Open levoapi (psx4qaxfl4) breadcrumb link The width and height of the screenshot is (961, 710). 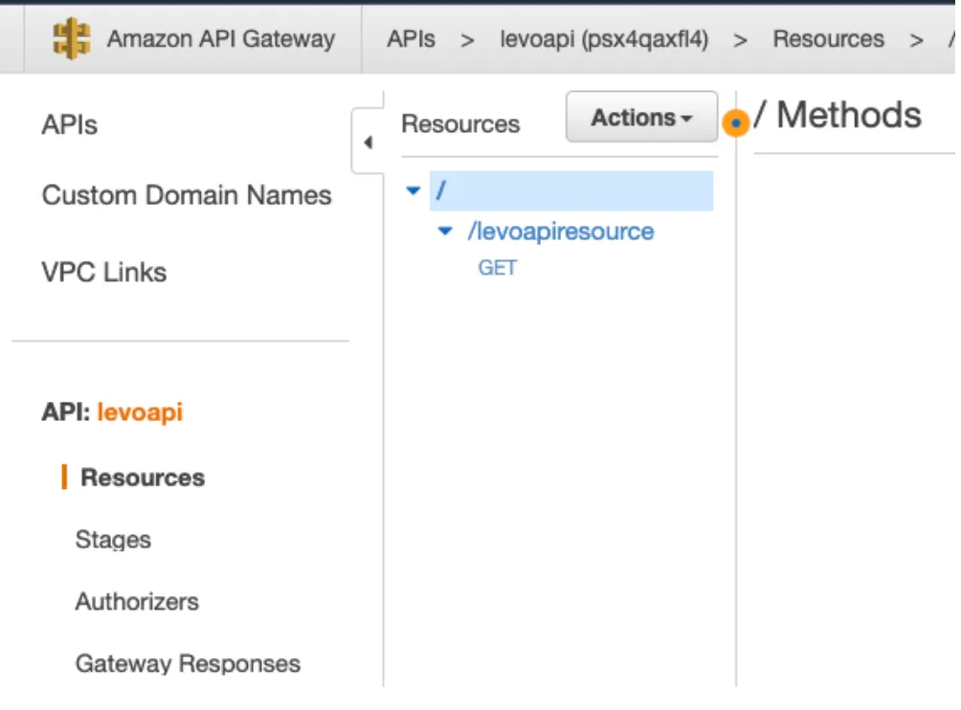[604, 40]
